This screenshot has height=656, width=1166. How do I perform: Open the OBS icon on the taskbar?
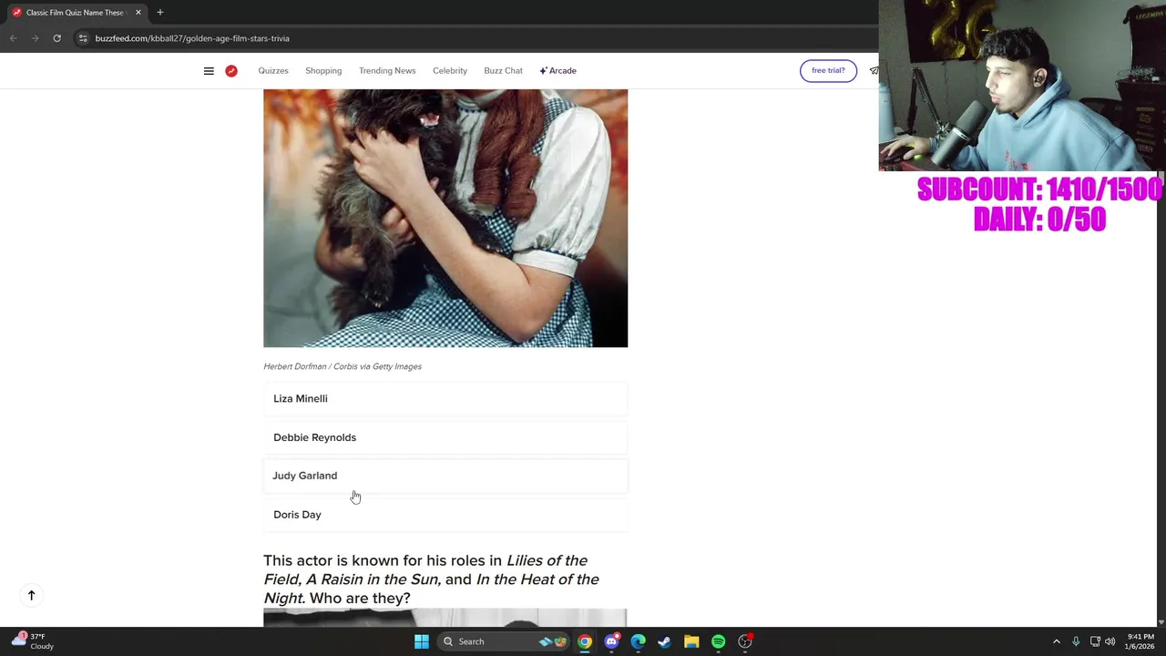pos(745,641)
